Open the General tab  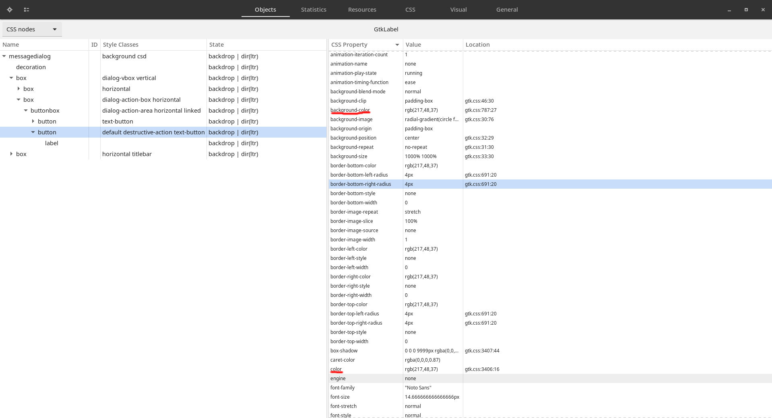[x=507, y=10]
